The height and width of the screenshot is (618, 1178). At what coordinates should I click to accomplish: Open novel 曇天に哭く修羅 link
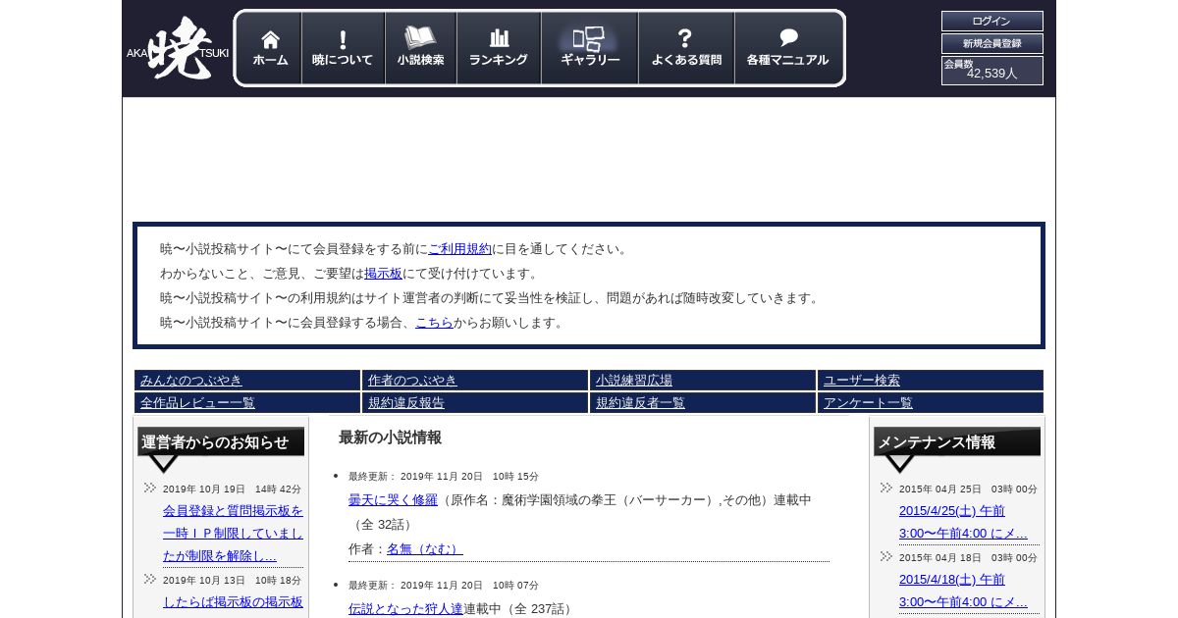pyautogui.click(x=393, y=500)
